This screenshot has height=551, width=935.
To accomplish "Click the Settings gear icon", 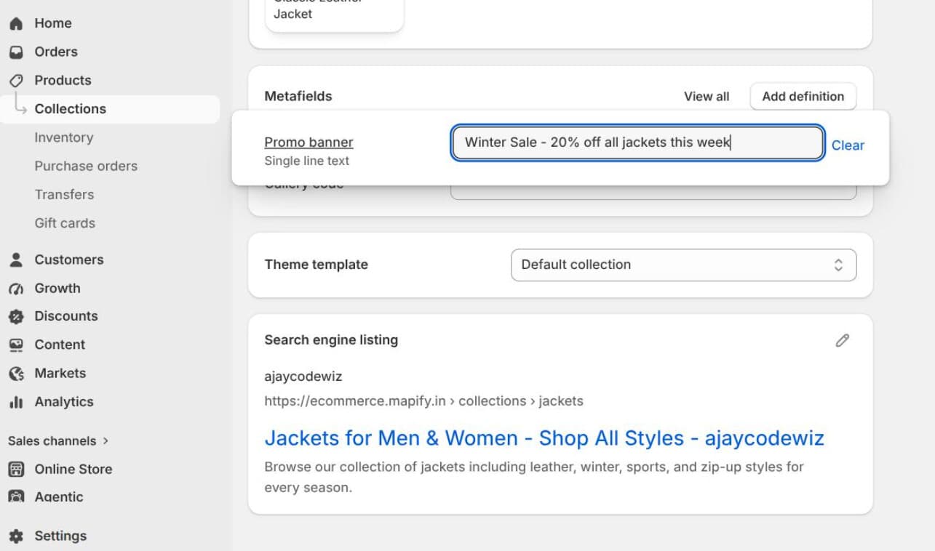I will (16, 536).
